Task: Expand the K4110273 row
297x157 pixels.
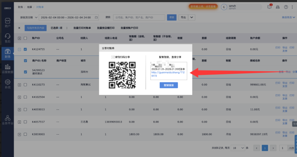Action: pyautogui.click(x=19, y=85)
